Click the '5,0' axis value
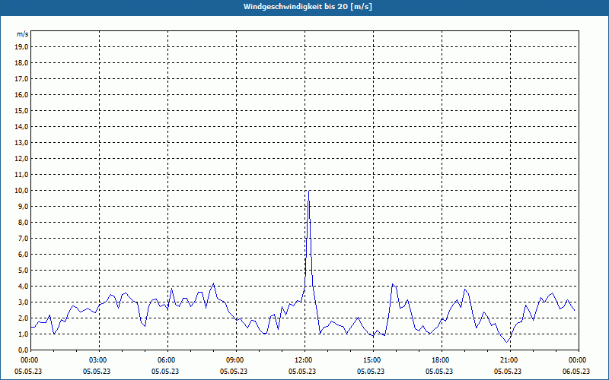 tap(23, 271)
